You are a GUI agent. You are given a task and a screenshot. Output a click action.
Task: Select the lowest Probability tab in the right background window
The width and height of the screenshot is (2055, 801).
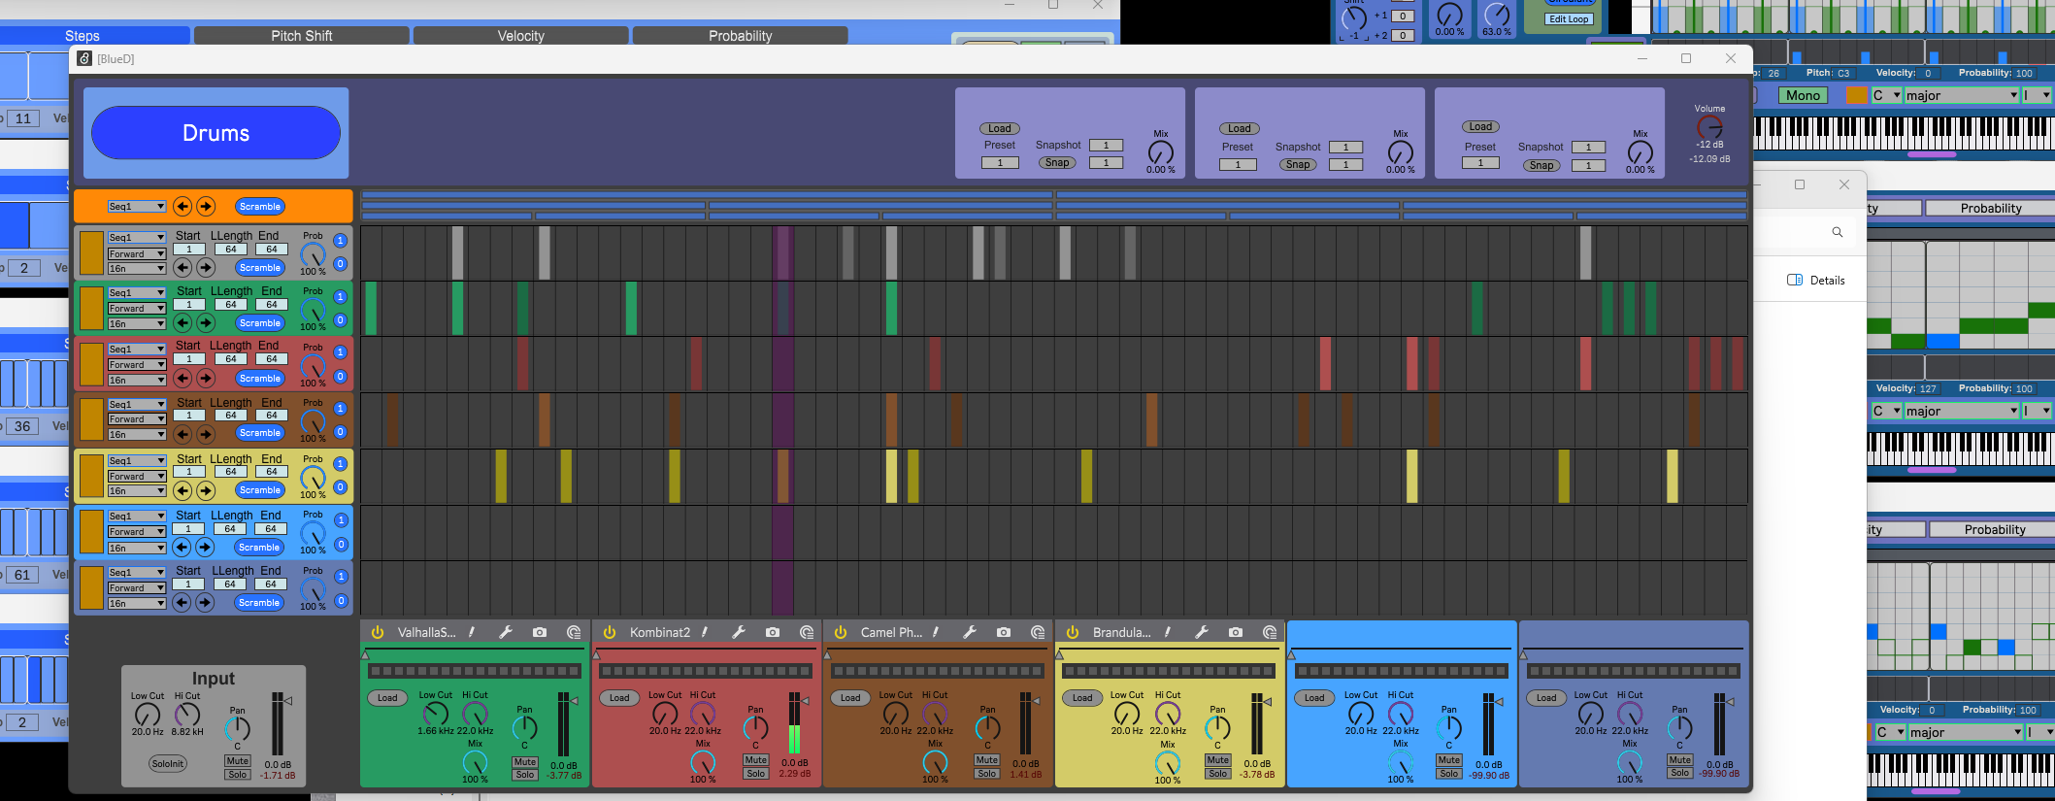pos(1992,529)
